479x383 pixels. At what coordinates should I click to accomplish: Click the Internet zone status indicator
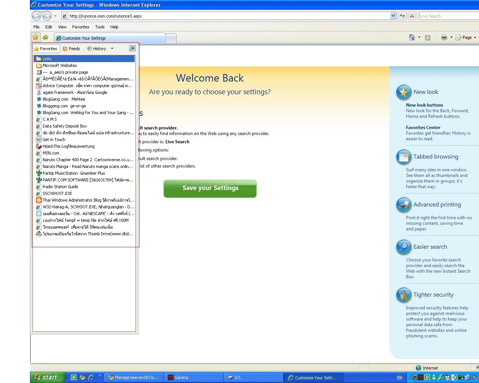(x=427, y=368)
